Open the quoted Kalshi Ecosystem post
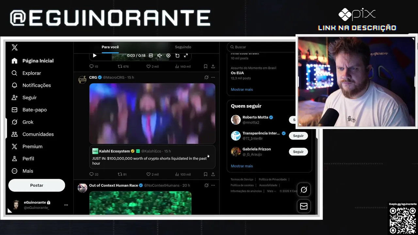The height and width of the screenshot is (235, 418). (152, 157)
